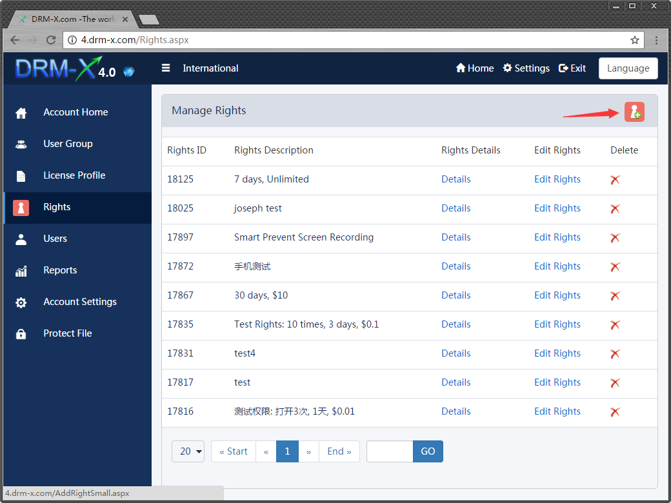Open User Group in sidebar

(x=77, y=144)
